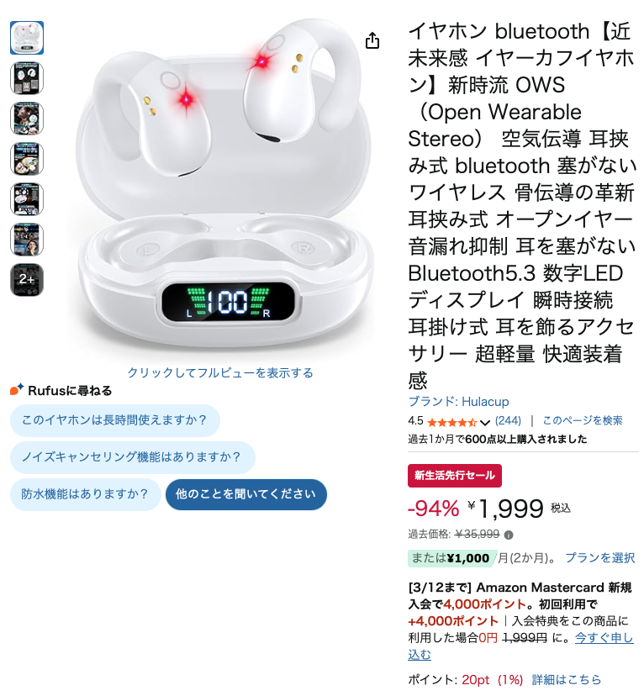Image resolution: width=644 pixels, height=696 pixels.
Task: Click the main earphone product image
Action: click(221, 187)
